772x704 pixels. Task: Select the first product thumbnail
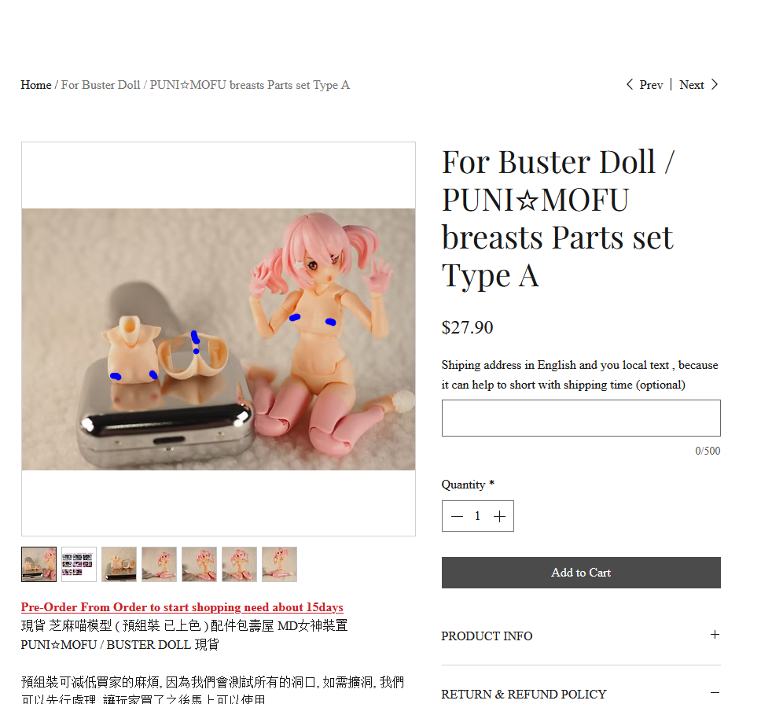(39, 564)
